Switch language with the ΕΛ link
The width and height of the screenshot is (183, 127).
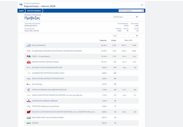pyautogui.click(x=142, y=5)
